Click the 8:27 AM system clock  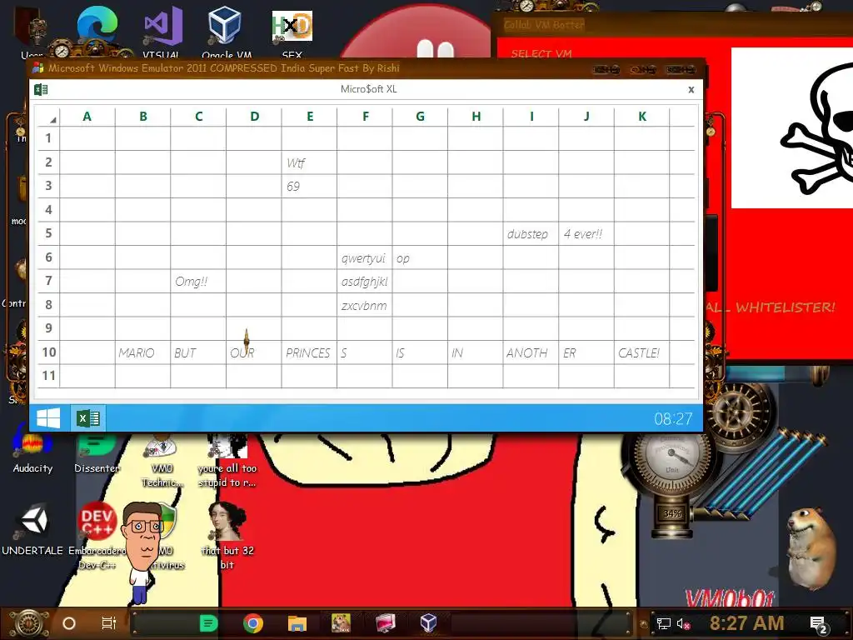click(746, 623)
